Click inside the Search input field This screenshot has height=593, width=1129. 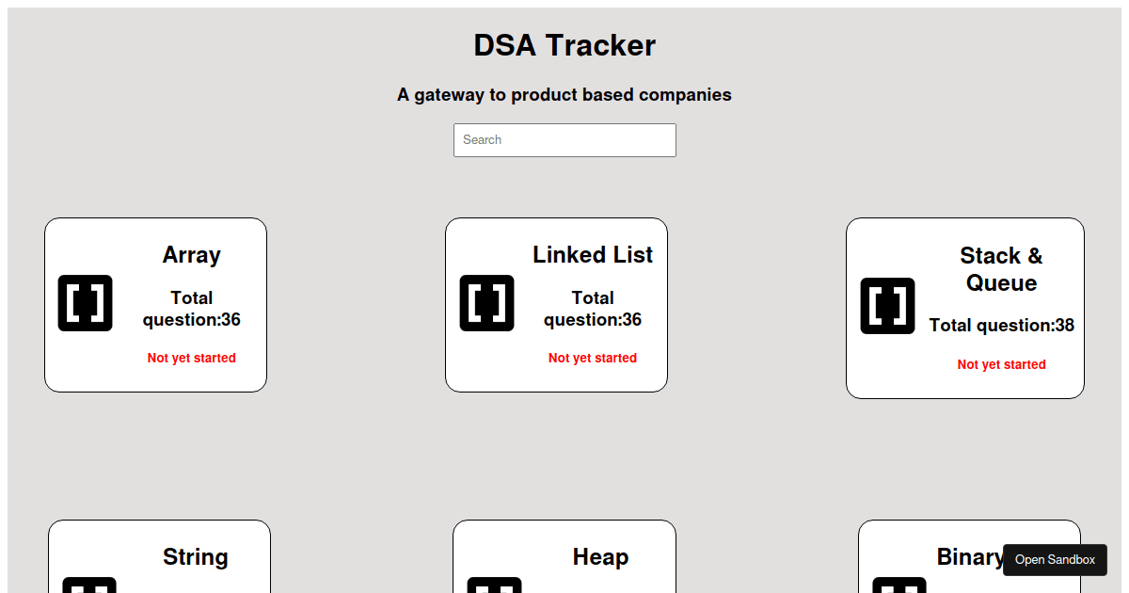[564, 139]
